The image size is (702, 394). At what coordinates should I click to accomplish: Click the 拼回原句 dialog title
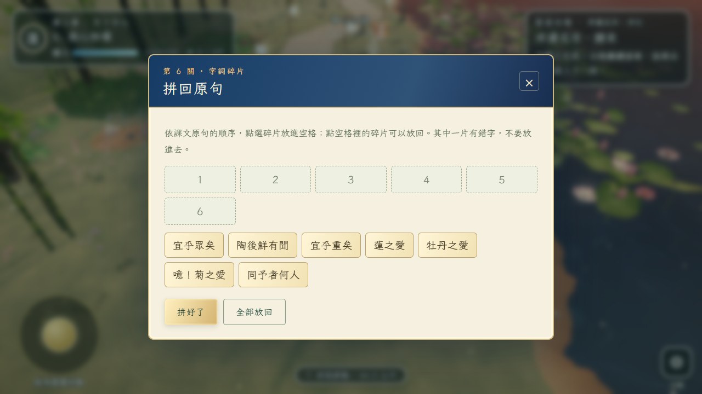[x=193, y=89]
